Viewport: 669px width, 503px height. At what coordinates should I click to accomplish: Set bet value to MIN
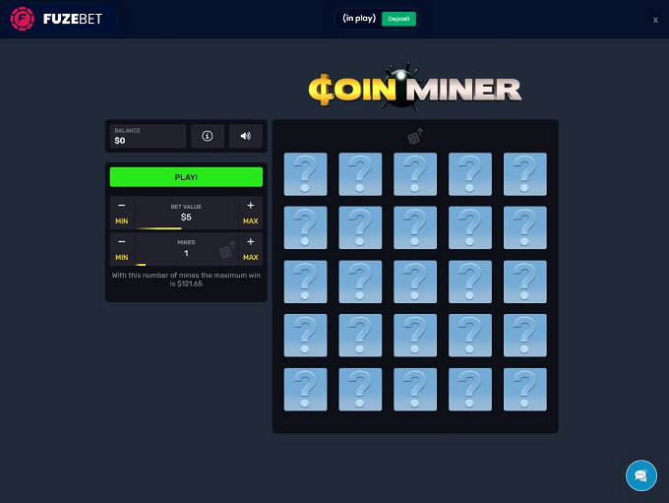(x=122, y=221)
